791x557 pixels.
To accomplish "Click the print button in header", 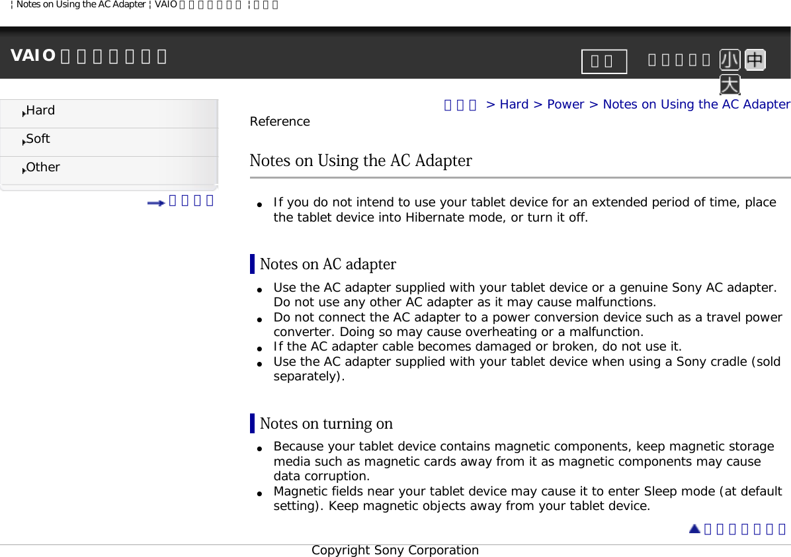I will (604, 62).
